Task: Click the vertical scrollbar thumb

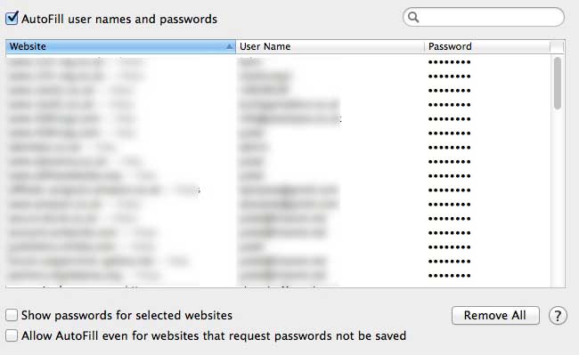Action: 558,83
